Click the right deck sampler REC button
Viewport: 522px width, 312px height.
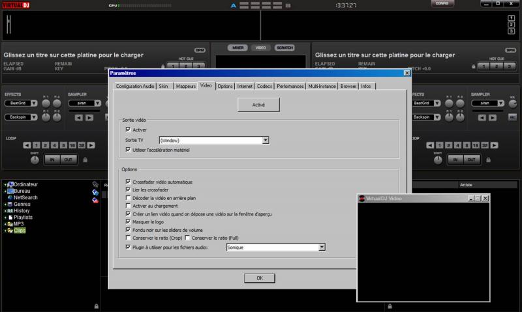(512, 117)
